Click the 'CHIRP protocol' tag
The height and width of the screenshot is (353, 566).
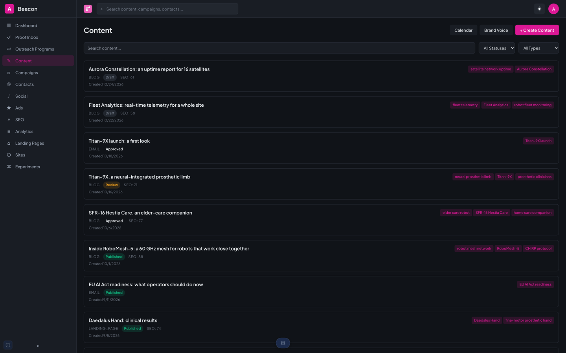pyautogui.click(x=538, y=249)
